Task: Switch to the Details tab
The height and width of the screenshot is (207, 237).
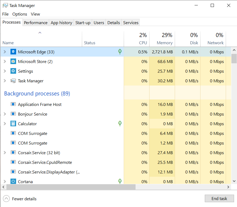Action: coord(114,23)
